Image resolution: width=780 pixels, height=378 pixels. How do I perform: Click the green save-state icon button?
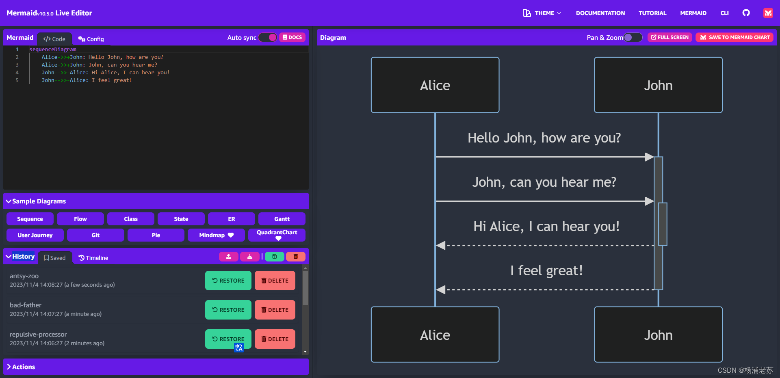point(275,257)
